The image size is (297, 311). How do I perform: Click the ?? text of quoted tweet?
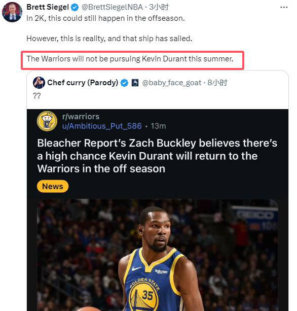(37, 95)
